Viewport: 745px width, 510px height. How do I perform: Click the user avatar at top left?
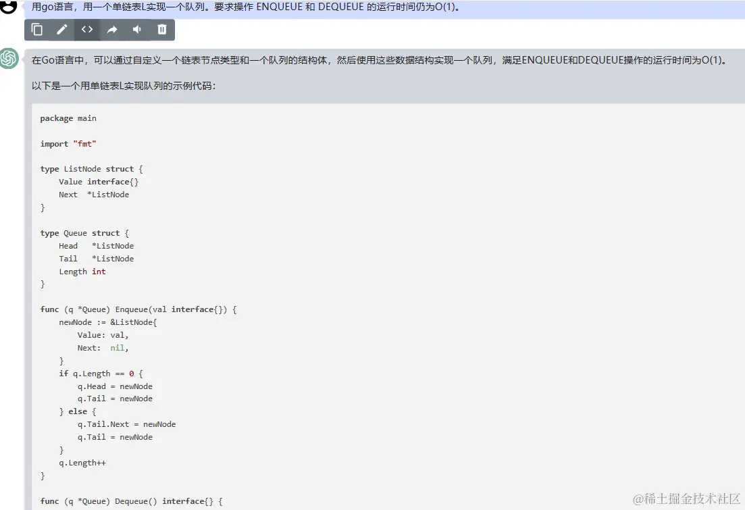coord(8,7)
